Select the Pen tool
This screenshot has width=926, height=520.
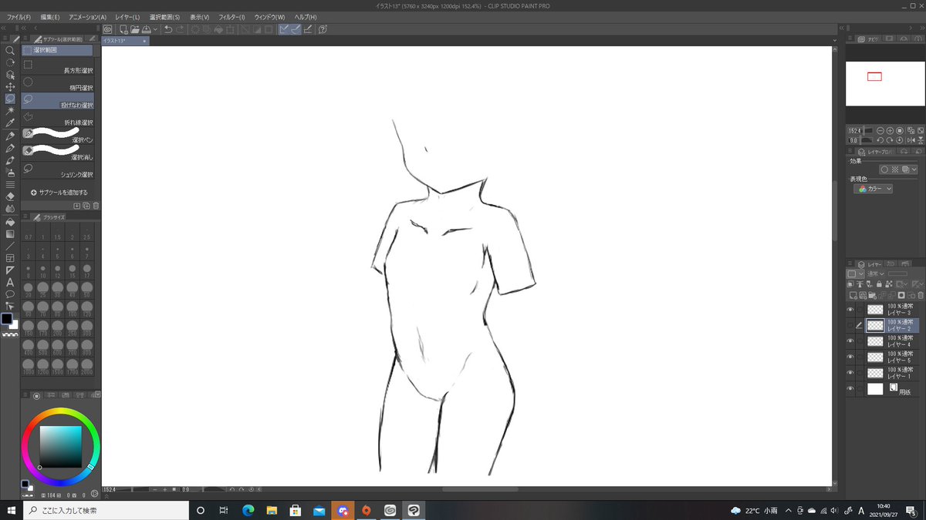point(10,136)
